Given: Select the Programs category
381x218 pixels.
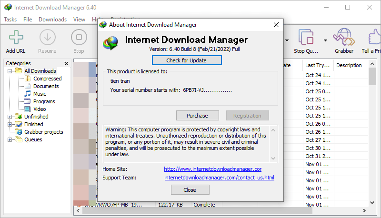Looking at the screenshot, I should (x=44, y=101).
